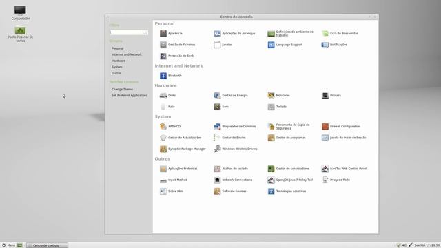Screen dimensions: 441x248
Task: Open Input Method settings
Action: pyautogui.click(x=174, y=180)
